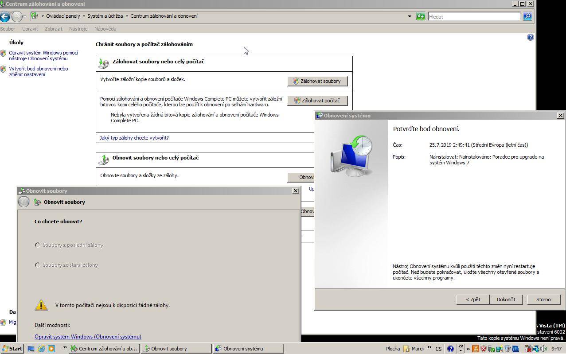This screenshot has width=566, height=354.
Task: Launch Internet Explorer from Quick Launch
Action: [x=41, y=349]
